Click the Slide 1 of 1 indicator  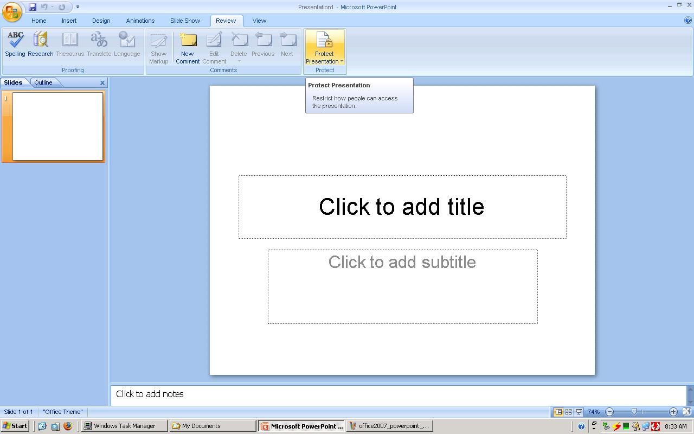[18, 412]
